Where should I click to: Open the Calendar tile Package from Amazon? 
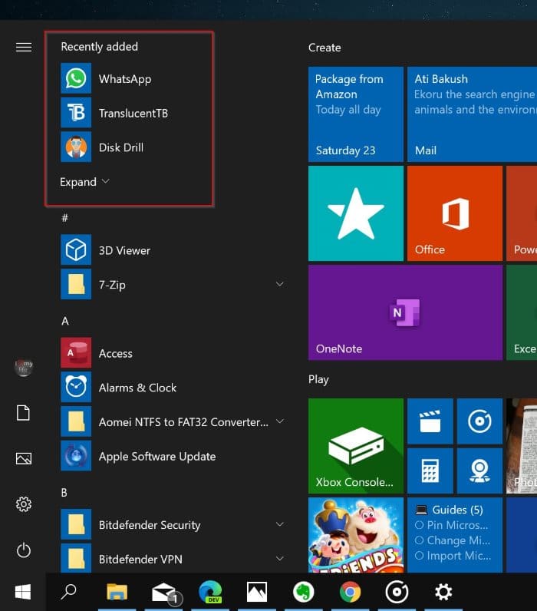click(x=355, y=114)
